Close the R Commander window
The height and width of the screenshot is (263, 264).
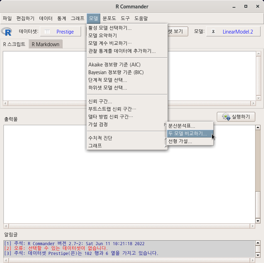[x=258, y=6]
